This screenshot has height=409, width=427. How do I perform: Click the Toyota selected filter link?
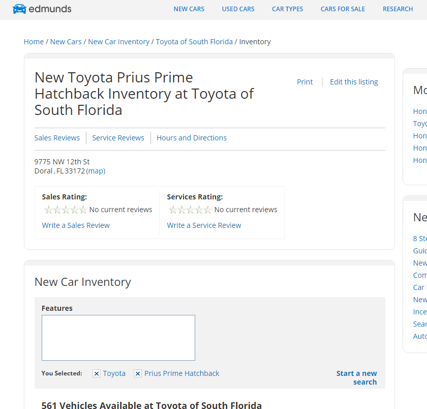tap(114, 373)
